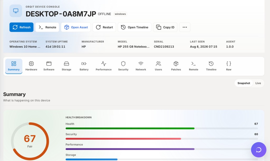Click the windows platform tag
The height and width of the screenshot is (161, 270).
[120, 14]
